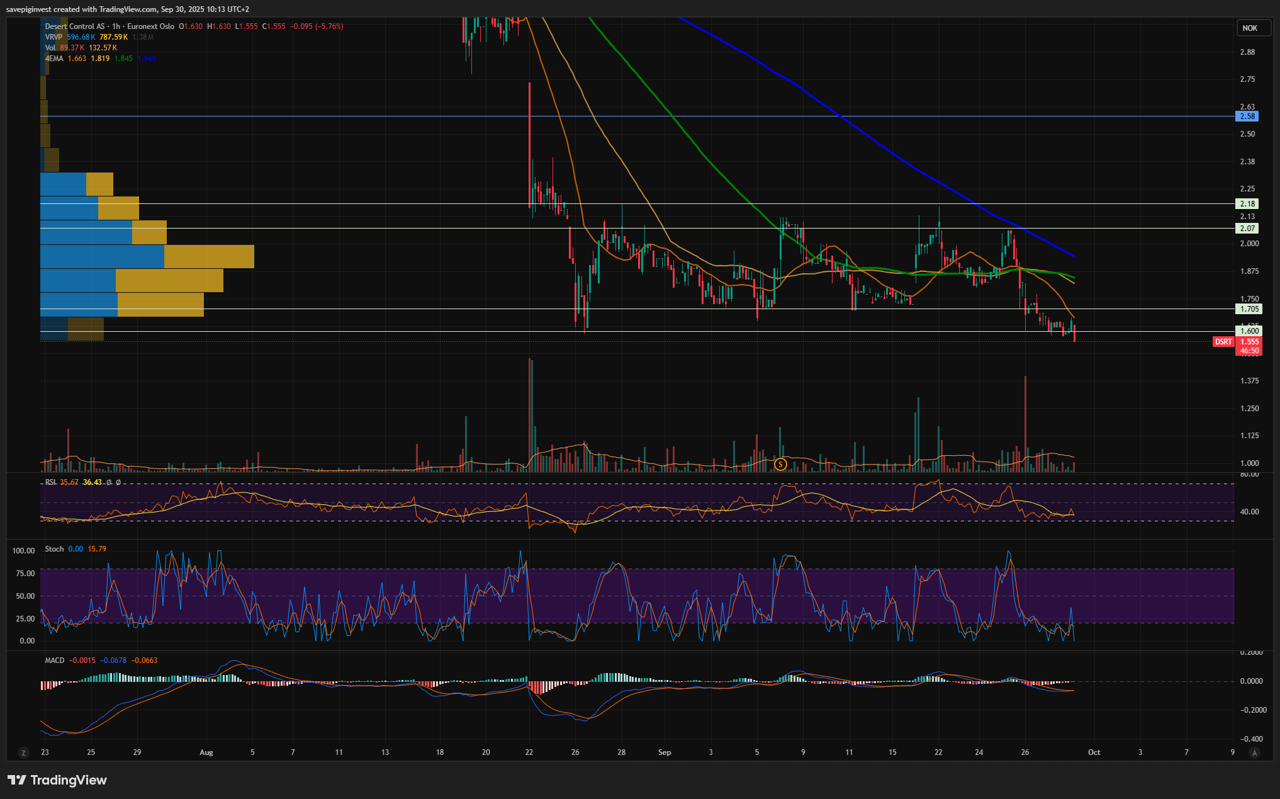Click the 1.705 price level label
This screenshot has width=1280, height=799.
[1249, 309]
